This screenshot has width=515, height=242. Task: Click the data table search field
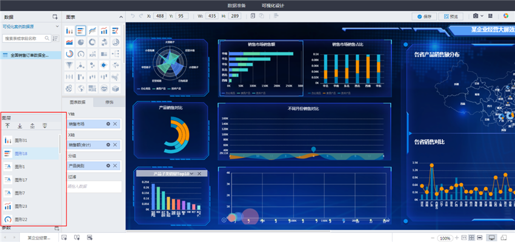(27, 38)
